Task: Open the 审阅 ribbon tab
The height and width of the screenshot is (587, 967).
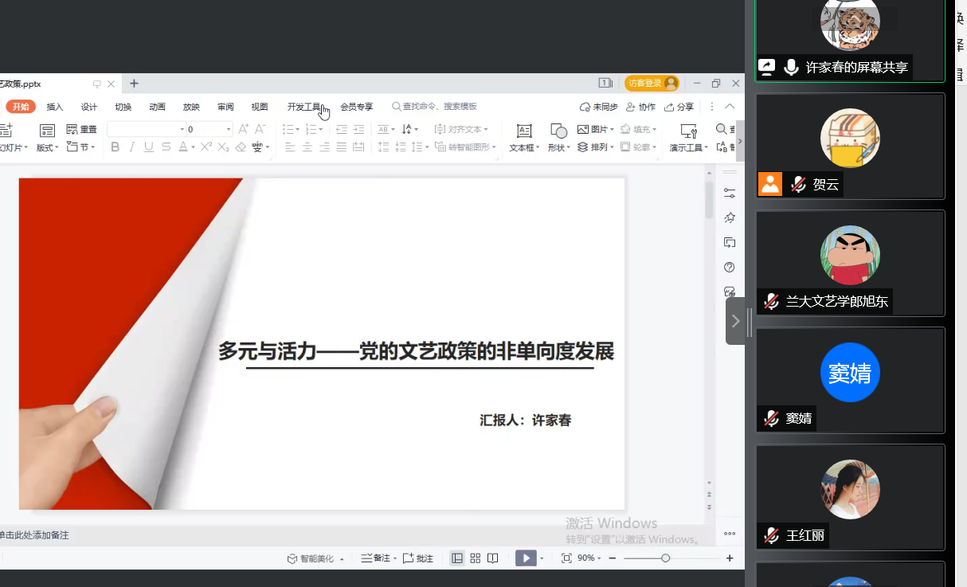Action: 225,107
